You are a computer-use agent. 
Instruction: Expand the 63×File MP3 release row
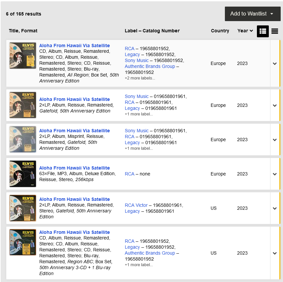click(274, 174)
